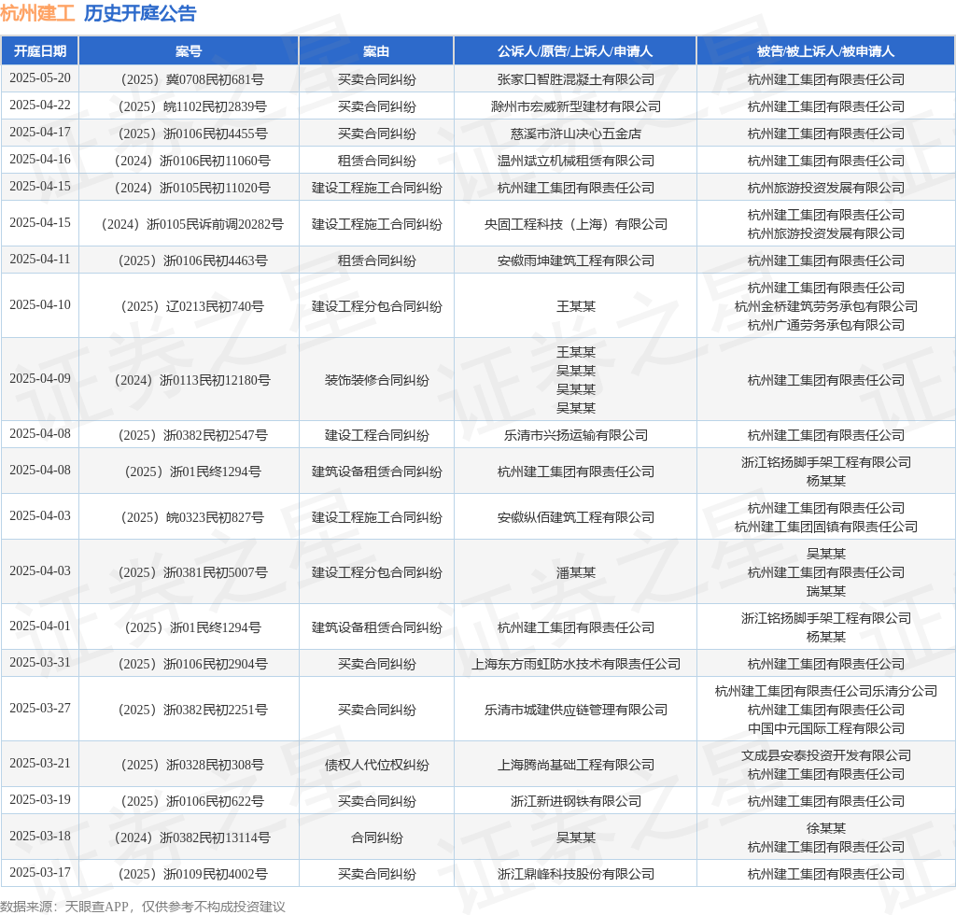This screenshot has width=956, height=915.
Task: Select case number (2025)浙0328民初308号
Action: pos(189,765)
